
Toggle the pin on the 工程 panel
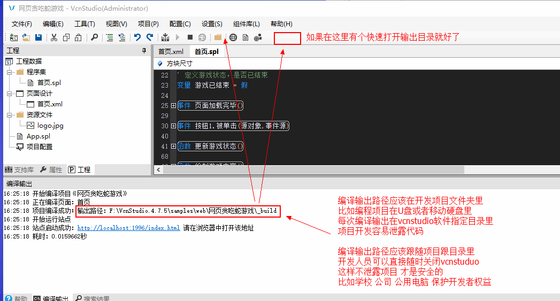[144, 51]
